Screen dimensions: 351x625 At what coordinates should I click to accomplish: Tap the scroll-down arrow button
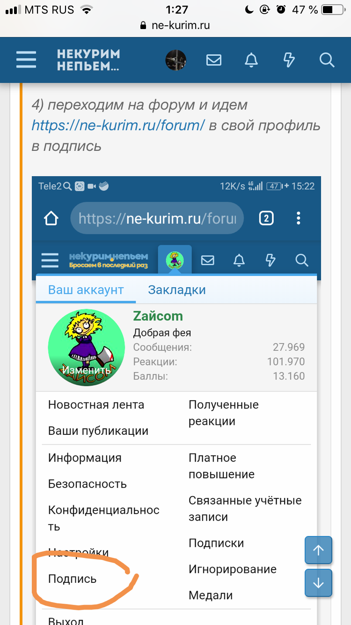click(318, 583)
